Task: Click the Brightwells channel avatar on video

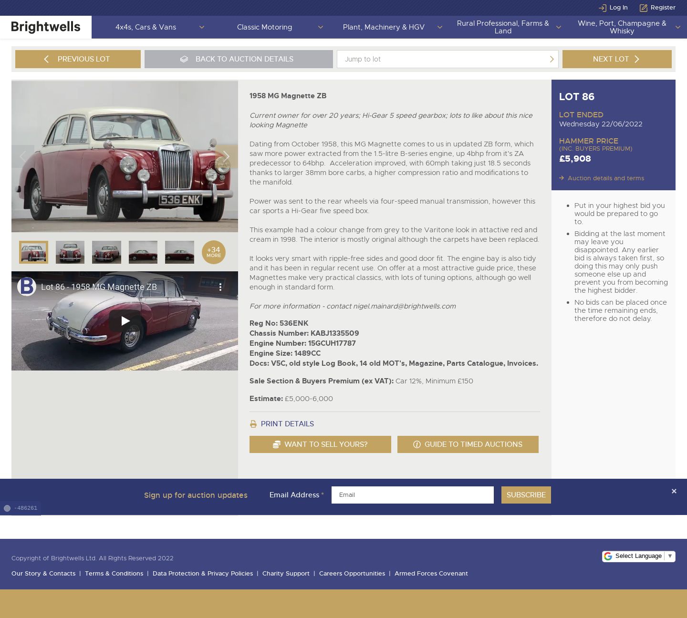Action: pyautogui.click(x=27, y=287)
